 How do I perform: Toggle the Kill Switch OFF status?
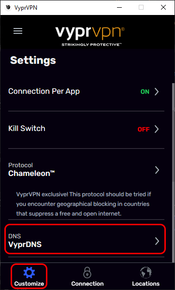click(144, 129)
